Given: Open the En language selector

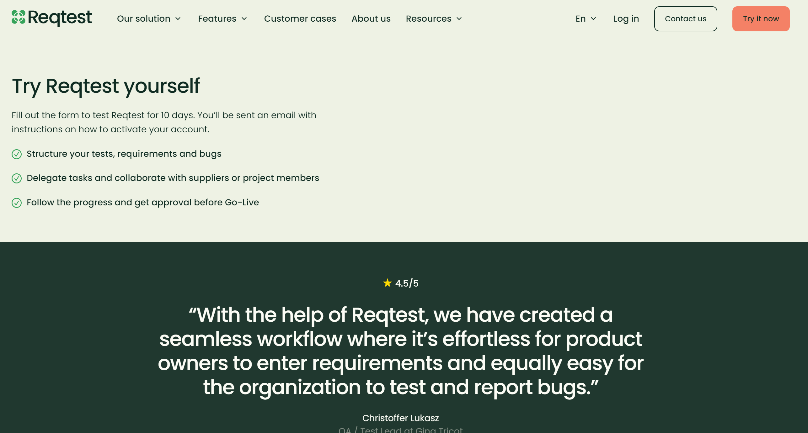Looking at the screenshot, I should click(x=586, y=19).
